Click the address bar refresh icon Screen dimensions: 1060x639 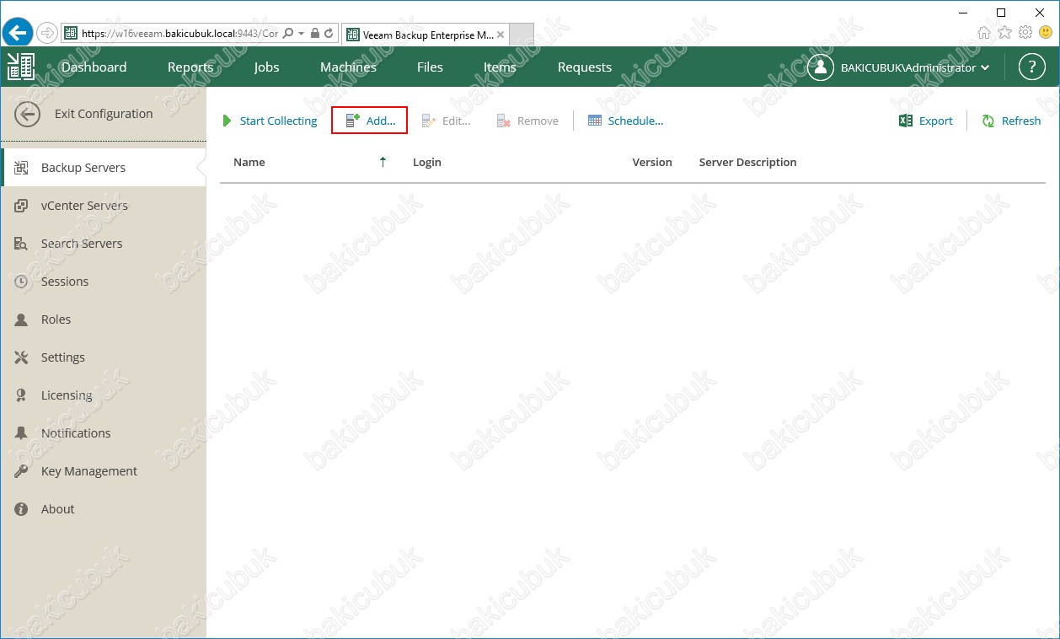pyautogui.click(x=329, y=34)
